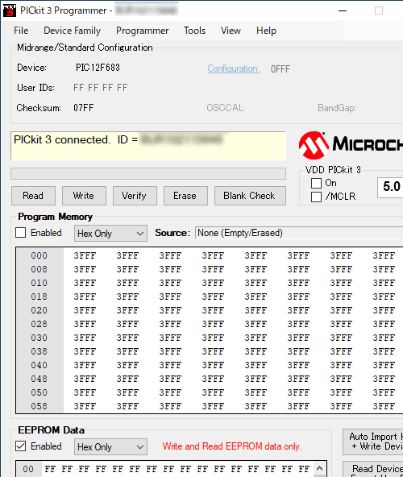
Task: Click the Source field None (Empty/Erased)
Action: coord(299,233)
